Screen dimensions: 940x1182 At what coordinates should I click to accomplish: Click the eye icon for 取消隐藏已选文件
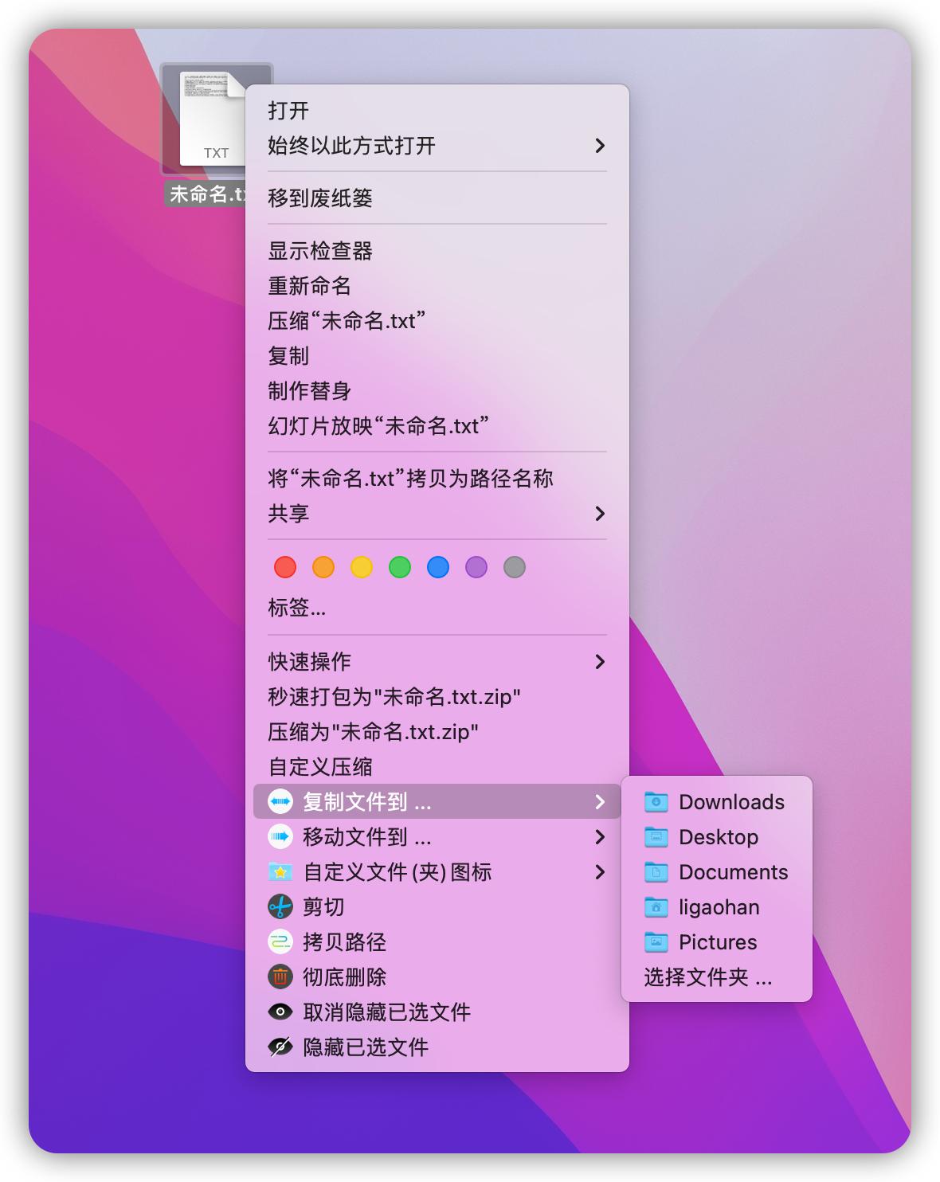click(x=280, y=1012)
